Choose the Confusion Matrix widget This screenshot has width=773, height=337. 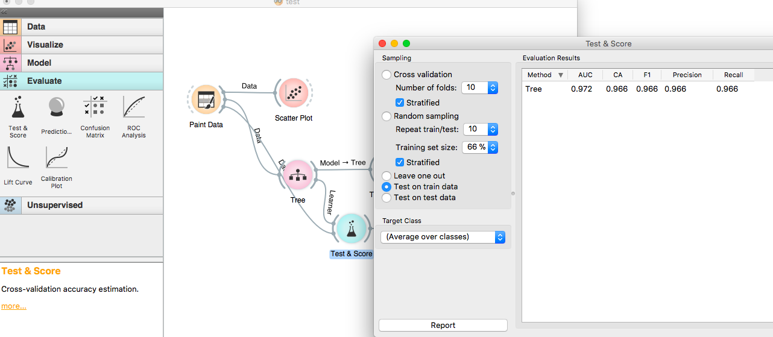[x=95, y=117]
